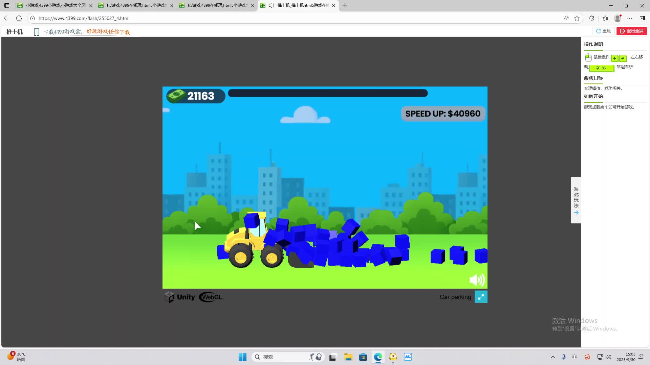Click the red 退出全屏 exit fullscreen button
Screen dimensions: 650x365
click(x=632, y=31)
